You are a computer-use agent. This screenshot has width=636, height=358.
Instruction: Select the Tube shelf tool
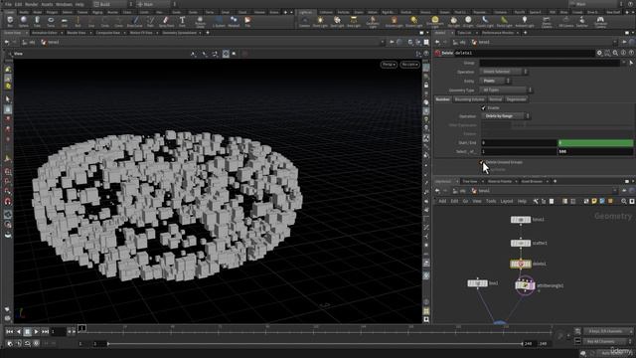click(37, 22)
